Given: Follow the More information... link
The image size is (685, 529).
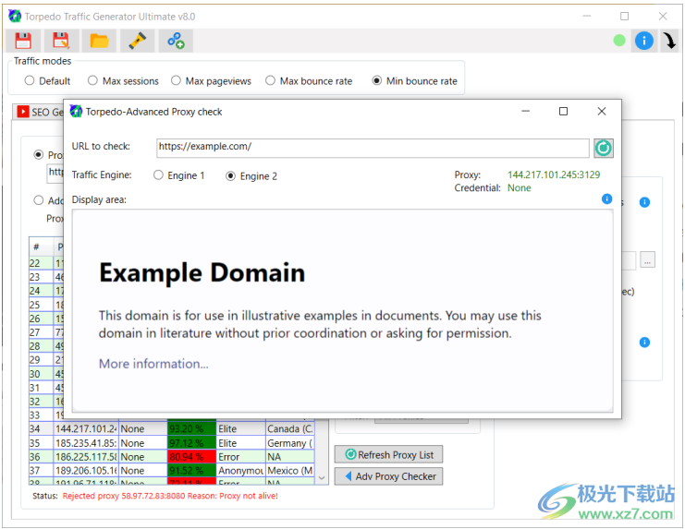Looking at the screenshot, I should [153, 363].
